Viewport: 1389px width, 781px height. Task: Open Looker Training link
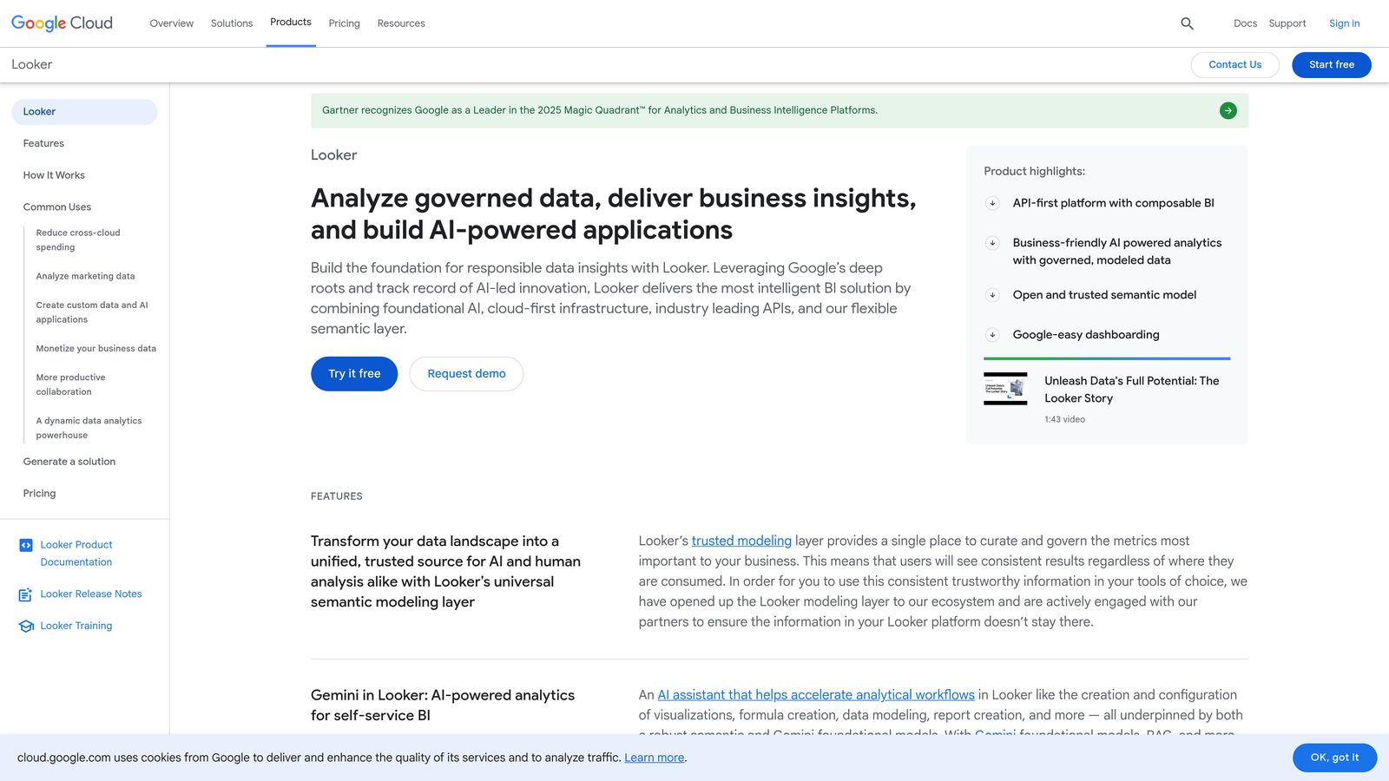point(76,627)
